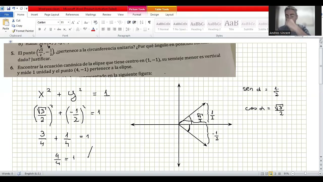Click Words: 0 in status bar
This screenshot has height=182, width=323.
click(7, 174)
